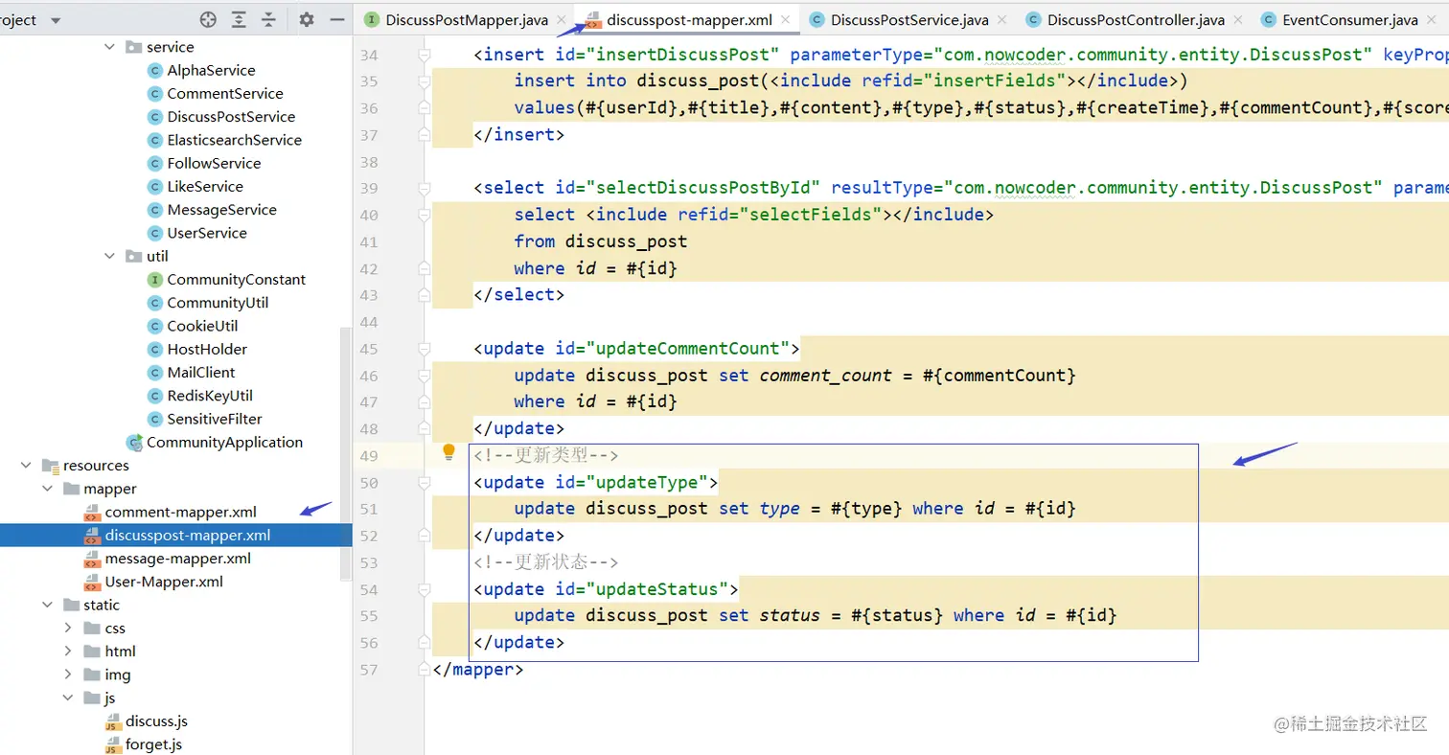Screen dimensions: 1449x755
Task: Switch to DiscussPostController.java tab
Action: pyautogui.click(x=1135, y=20)
